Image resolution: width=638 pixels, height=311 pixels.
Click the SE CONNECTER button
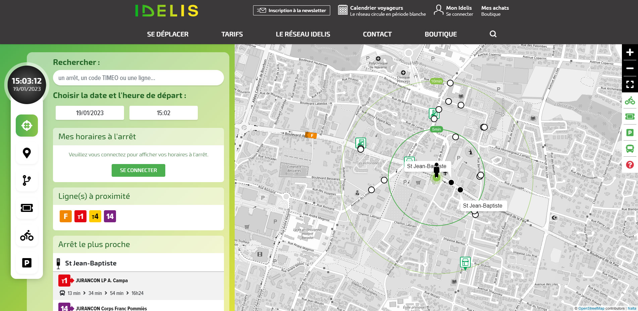[138, 170]
